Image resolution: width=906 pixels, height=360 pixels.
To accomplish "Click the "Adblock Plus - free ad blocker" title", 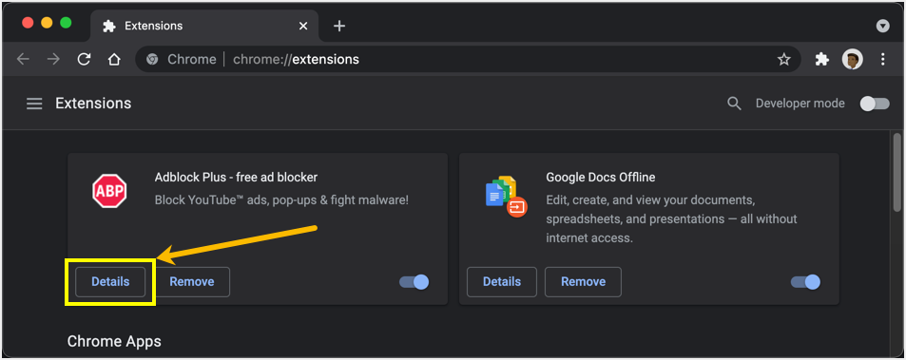I will (236, 177).
